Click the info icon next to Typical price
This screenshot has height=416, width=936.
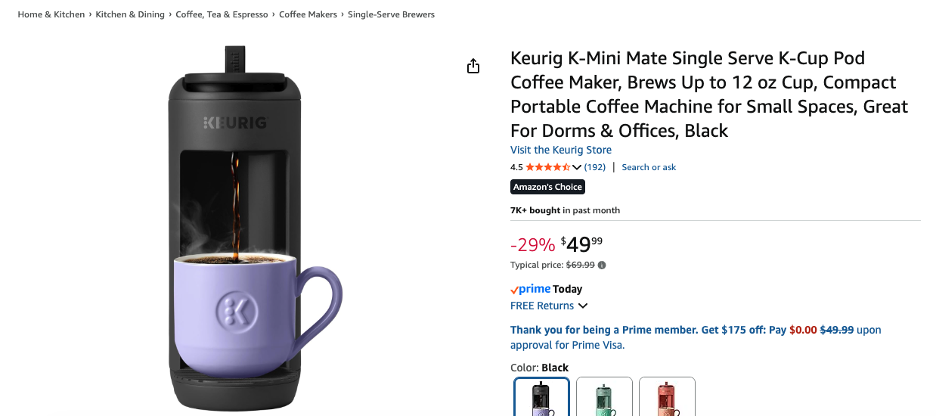pyautogui.click(x=602, y=265)
